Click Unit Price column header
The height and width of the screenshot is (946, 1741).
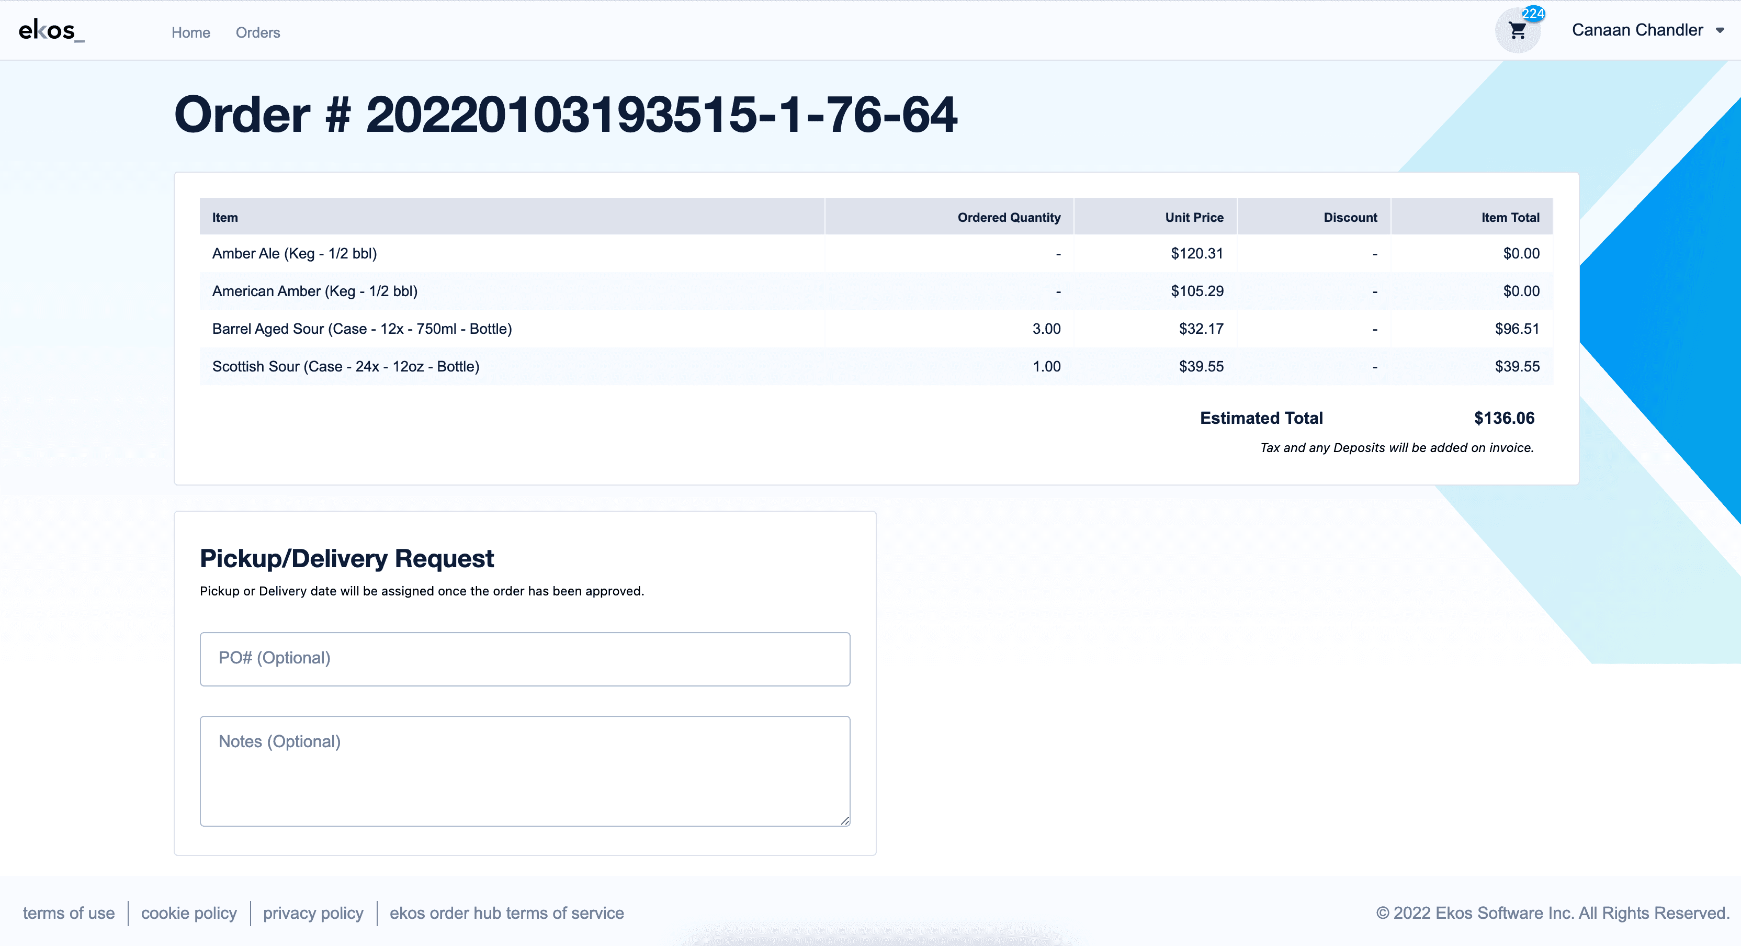point(1193,218)
